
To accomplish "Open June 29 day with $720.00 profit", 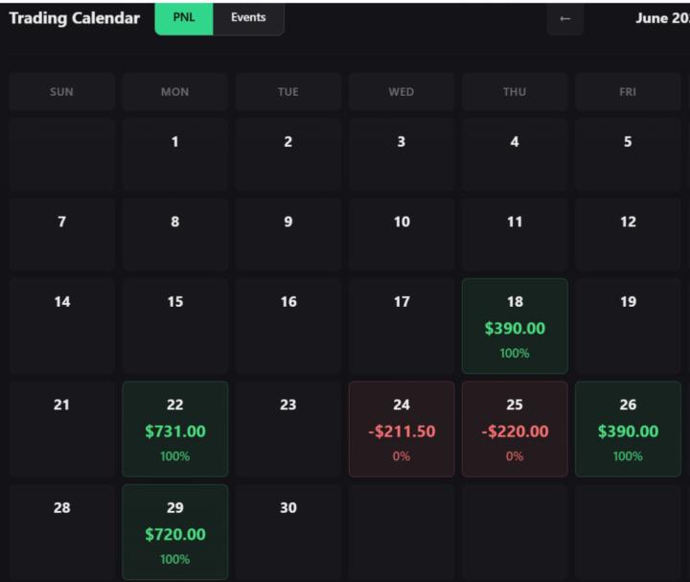I will [x=175, y=532].
